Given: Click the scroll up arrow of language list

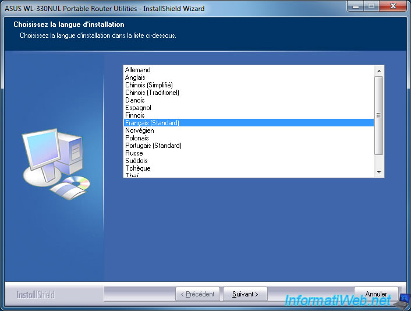Looking at the screenshot, I should click(x=379, y=71).
